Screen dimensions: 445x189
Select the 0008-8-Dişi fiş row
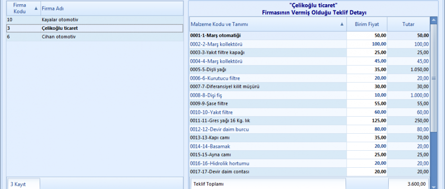pyautogui.click(x=268, y=95)
